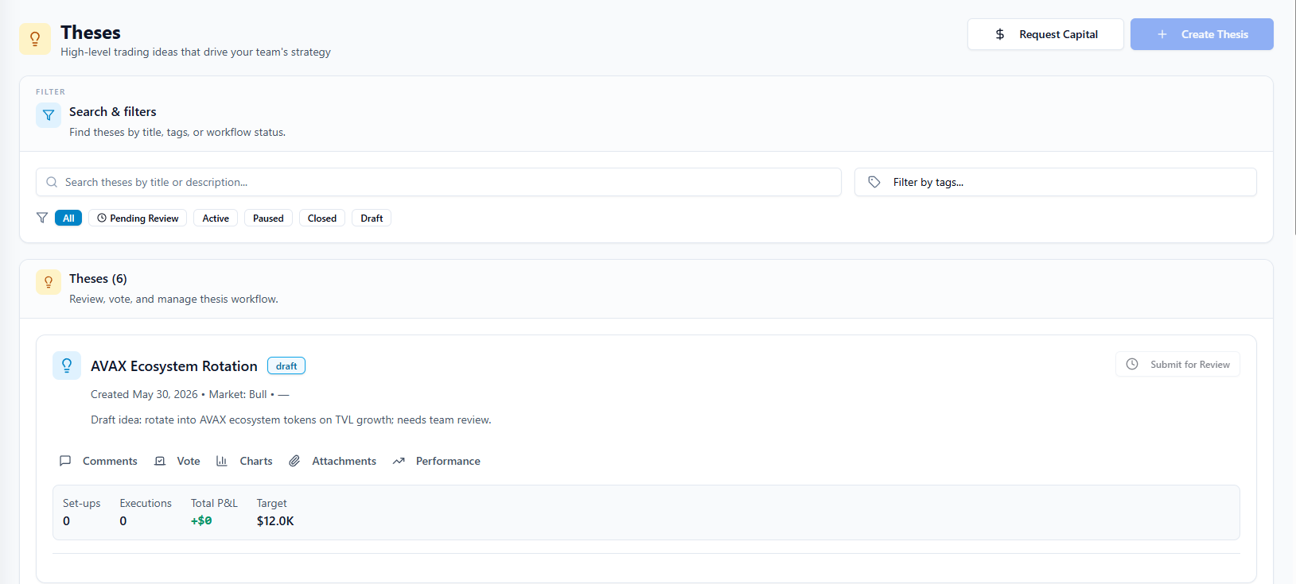Image resolution: width=1296 pixels, height=584 pixels.
Task: Click the draft status badge
Action: pyautogui.click(x=286, y=365)
